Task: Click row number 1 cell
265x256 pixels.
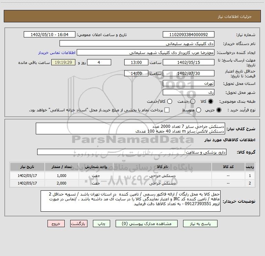Action: tap(250, 176)
